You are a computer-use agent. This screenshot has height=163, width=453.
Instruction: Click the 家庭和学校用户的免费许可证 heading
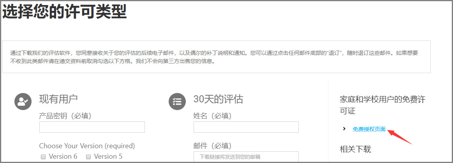382,105
